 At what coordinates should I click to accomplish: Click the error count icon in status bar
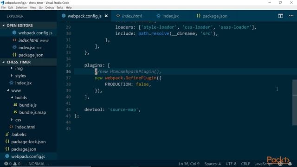click(x=6, y=164)
